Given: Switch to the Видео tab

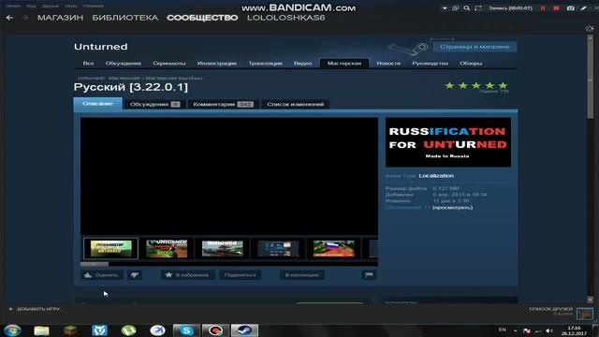Looking at the screenshot, I should [x=303, y=63].
